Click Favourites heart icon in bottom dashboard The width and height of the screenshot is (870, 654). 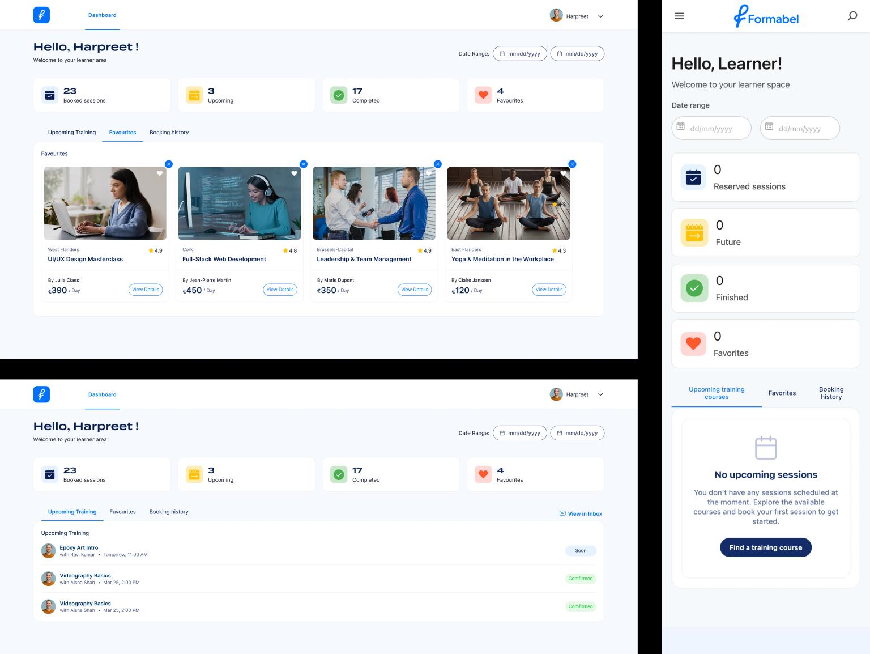pos(483,474)
